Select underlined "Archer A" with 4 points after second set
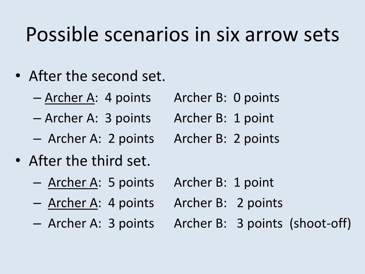The image size is (365, 274). [70, 98]
